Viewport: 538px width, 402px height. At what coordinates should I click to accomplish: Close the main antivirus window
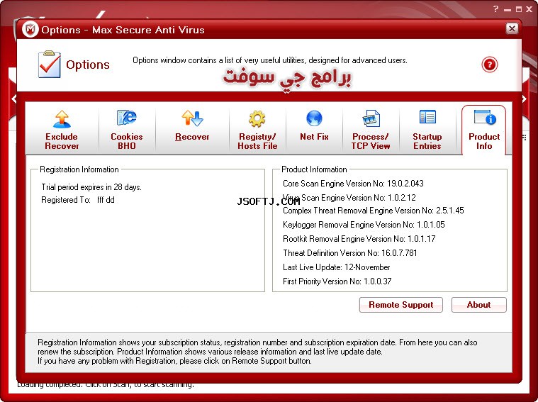[x=529, y=9]
